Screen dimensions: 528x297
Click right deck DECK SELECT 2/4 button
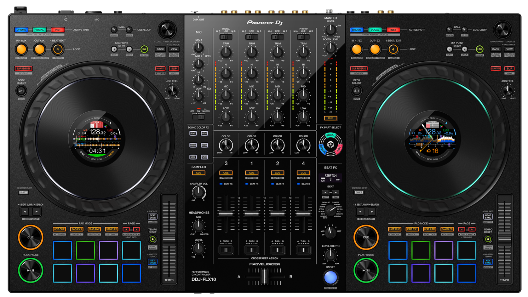coord(357,91)
